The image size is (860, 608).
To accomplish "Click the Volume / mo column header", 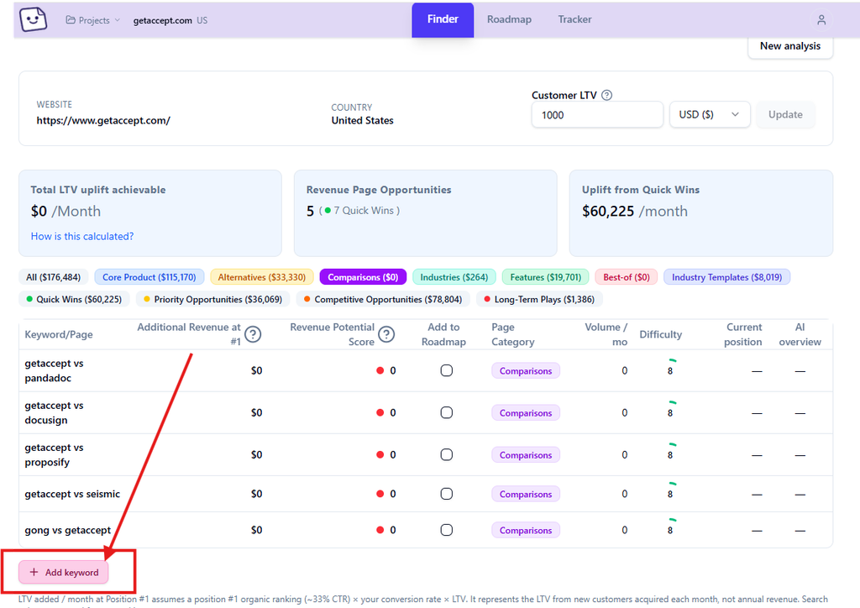I will (606, 334).
